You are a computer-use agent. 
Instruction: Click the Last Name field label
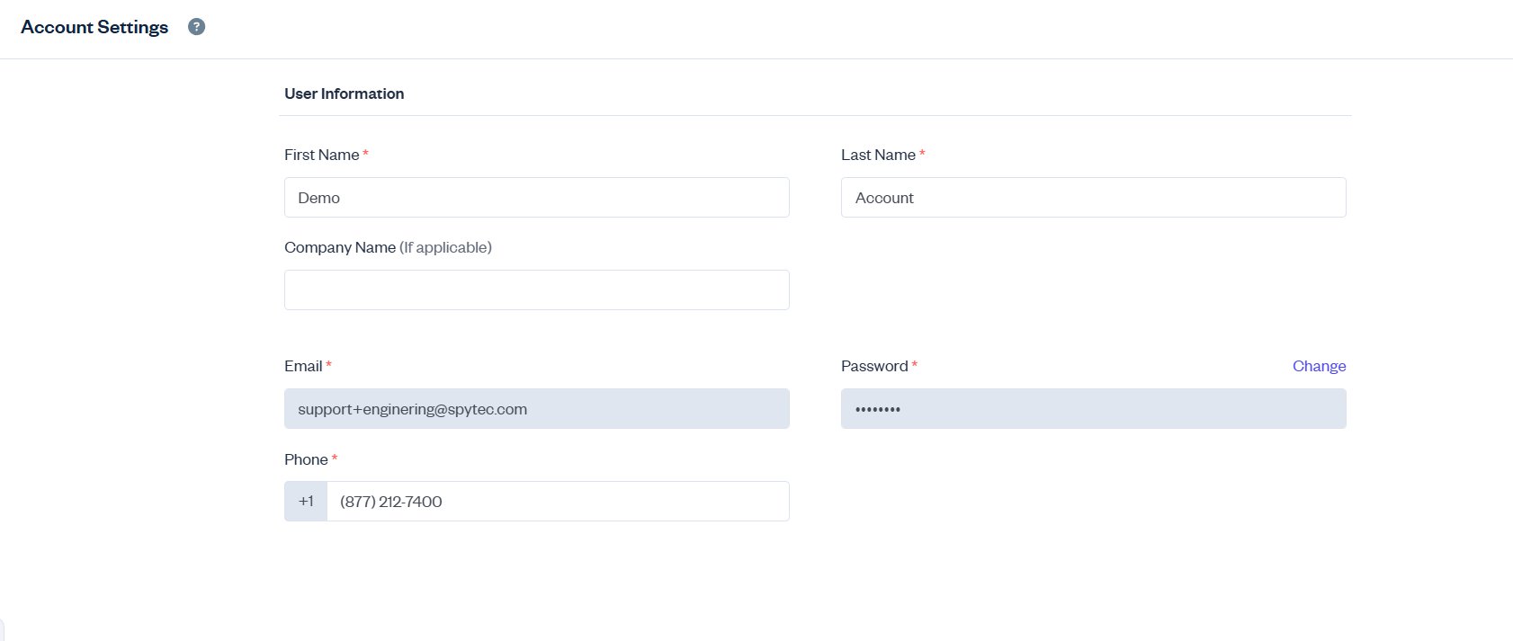(x=878, y=155)
